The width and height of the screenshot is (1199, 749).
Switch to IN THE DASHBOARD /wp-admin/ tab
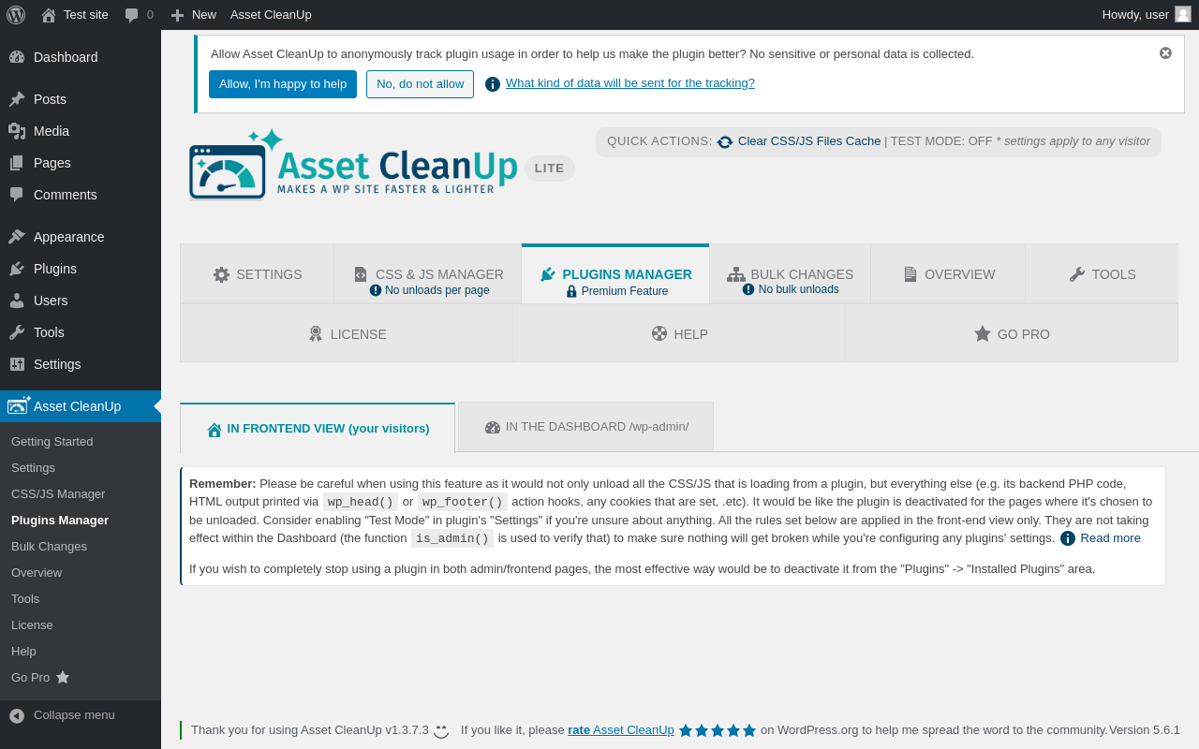coord(585,427)
